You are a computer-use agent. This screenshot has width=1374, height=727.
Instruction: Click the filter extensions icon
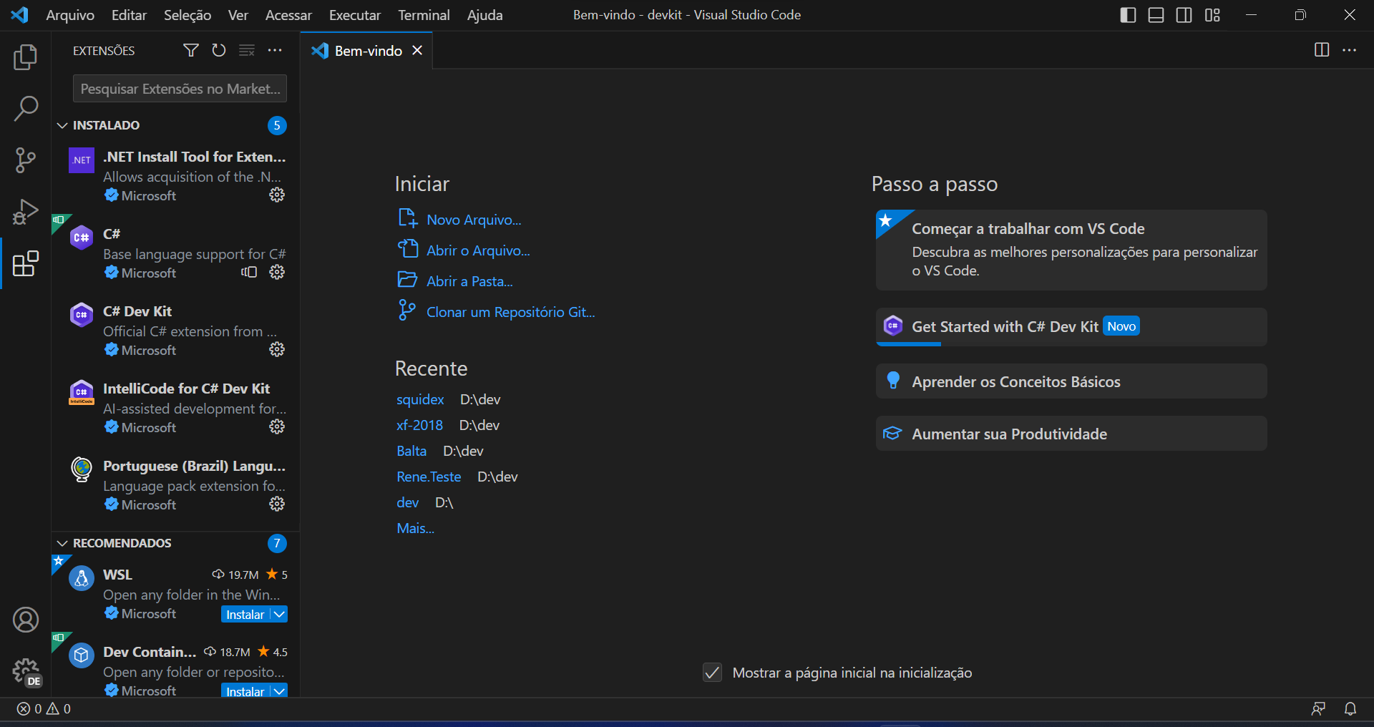point(190,50)
